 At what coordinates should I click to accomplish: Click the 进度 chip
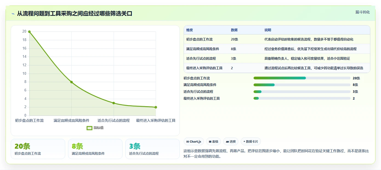[x=231, y=142]
